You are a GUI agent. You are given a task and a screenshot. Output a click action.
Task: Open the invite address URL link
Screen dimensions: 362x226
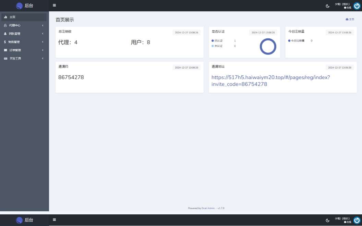click(x=270, y=80)
